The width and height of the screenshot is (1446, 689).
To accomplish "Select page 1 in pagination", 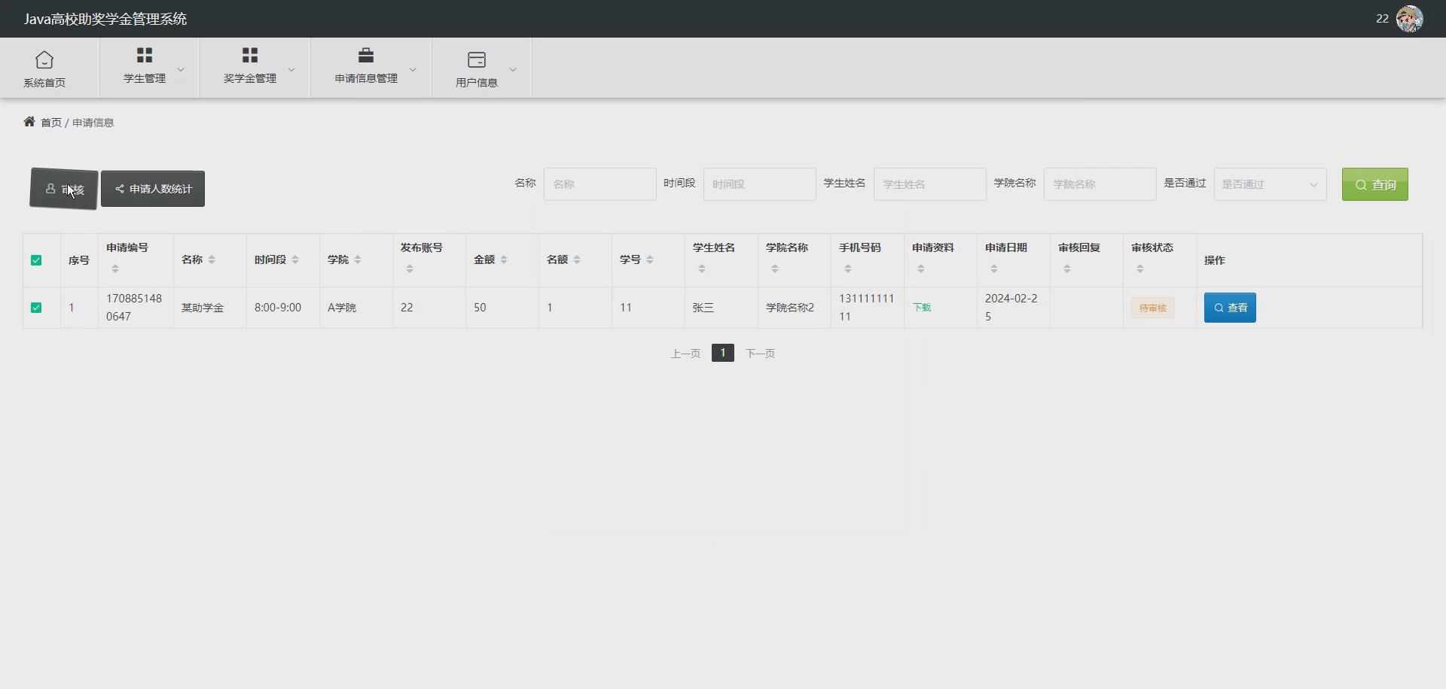I will pyautogui.click(x=723, y=353).
